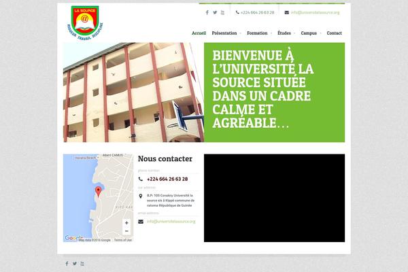Image resolution: width=408 pixels, height=272 pixels.
Task: Go to the Accueil menu item
Action: click(199, 33)
